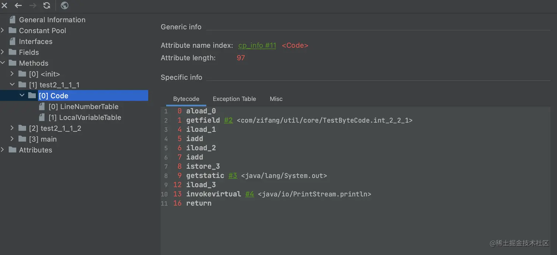Screen dimensions: 557x255
Task: Click the close (X) toolbar icon
Action: coord(4,6)
